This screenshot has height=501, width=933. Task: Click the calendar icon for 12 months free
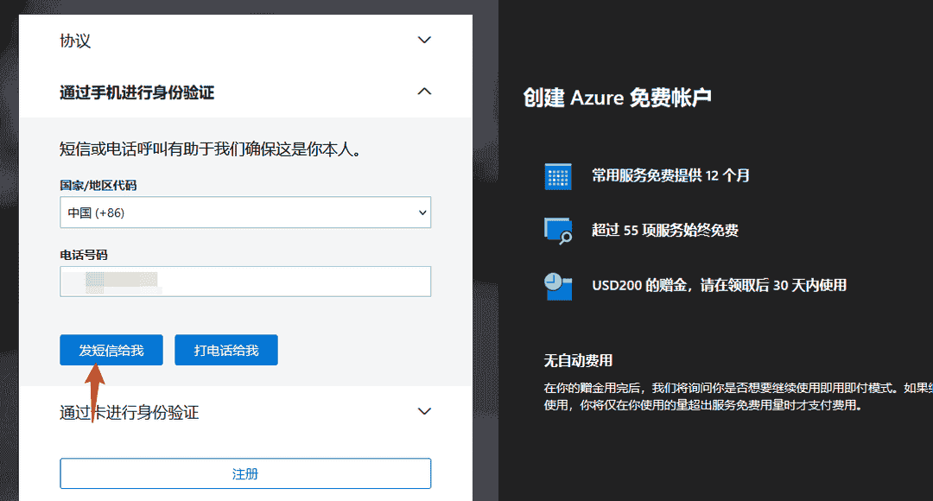click(558, 176)
